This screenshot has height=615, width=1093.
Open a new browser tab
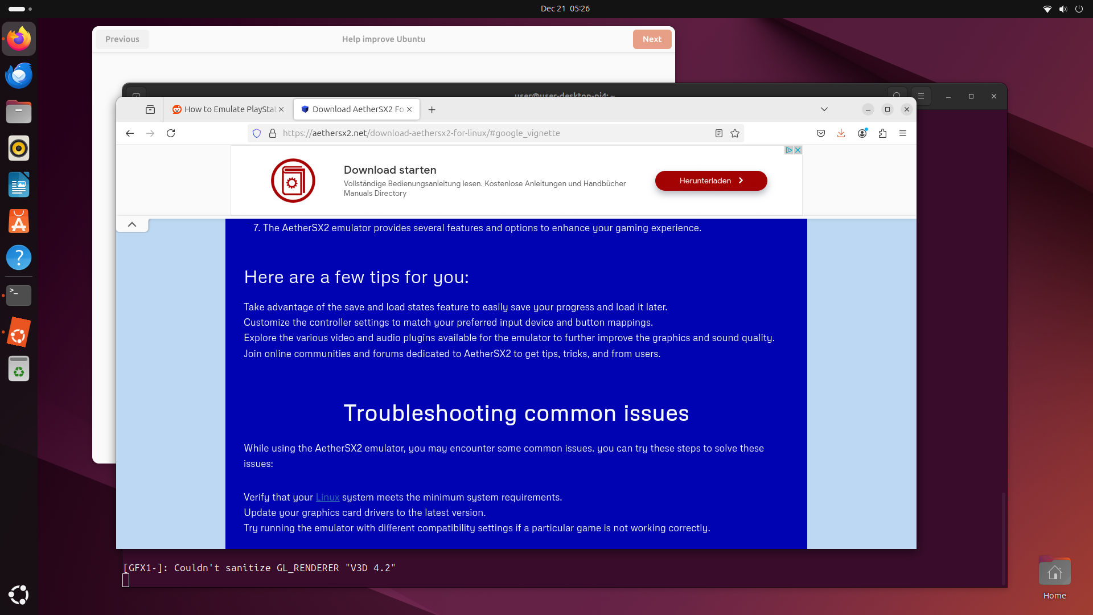click(432, 109)
